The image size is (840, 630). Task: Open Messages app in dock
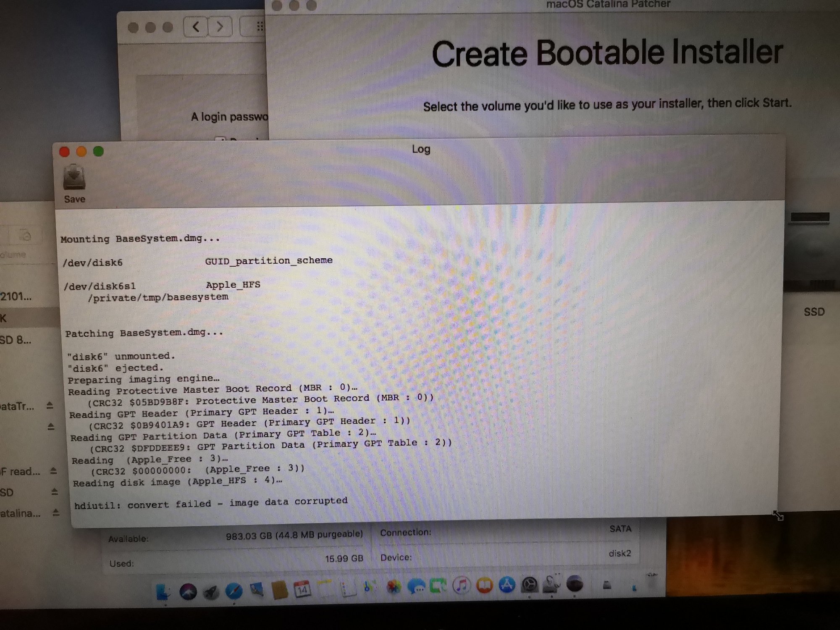pyautogui.click(x=416, y=586)
